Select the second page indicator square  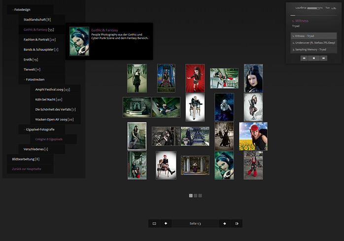pos(195,196)
